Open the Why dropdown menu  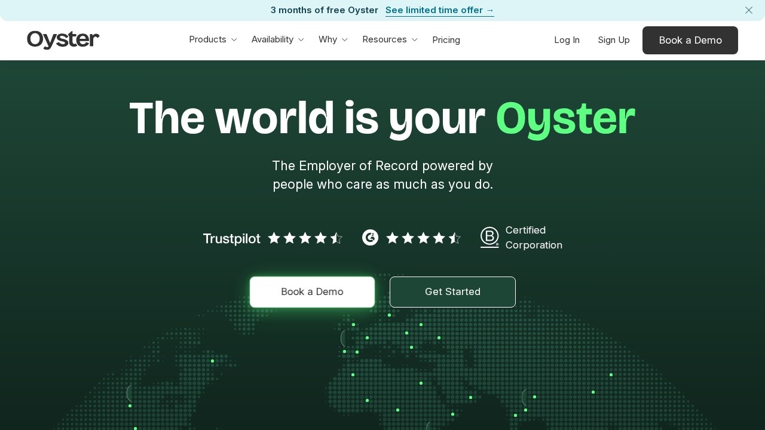(x=333, y=39)
